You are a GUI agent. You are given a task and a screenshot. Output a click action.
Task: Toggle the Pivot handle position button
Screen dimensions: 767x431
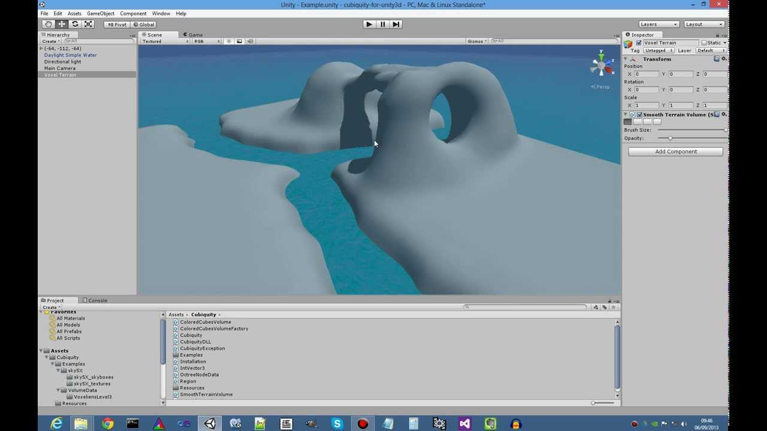117,25
